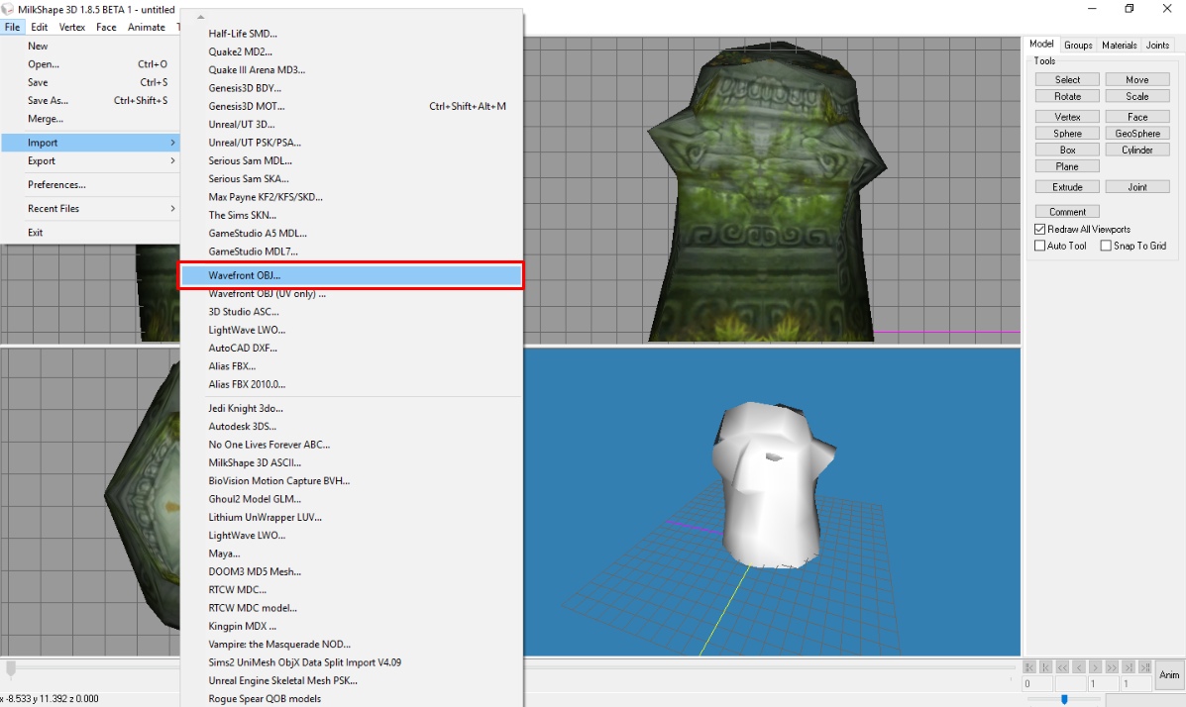Choose Open... from the File menu
Screen dimensions: 1186x707
(90, 64)
